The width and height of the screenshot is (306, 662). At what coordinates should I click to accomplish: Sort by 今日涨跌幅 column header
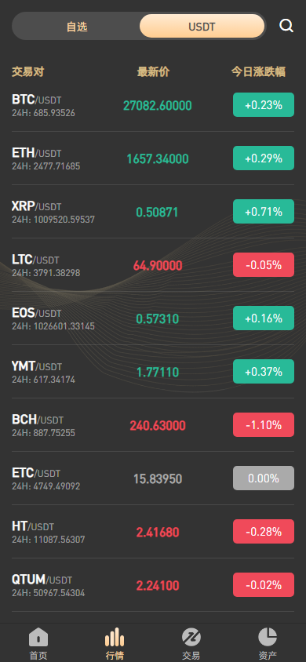pyautogui.click(x=258, y=72)
